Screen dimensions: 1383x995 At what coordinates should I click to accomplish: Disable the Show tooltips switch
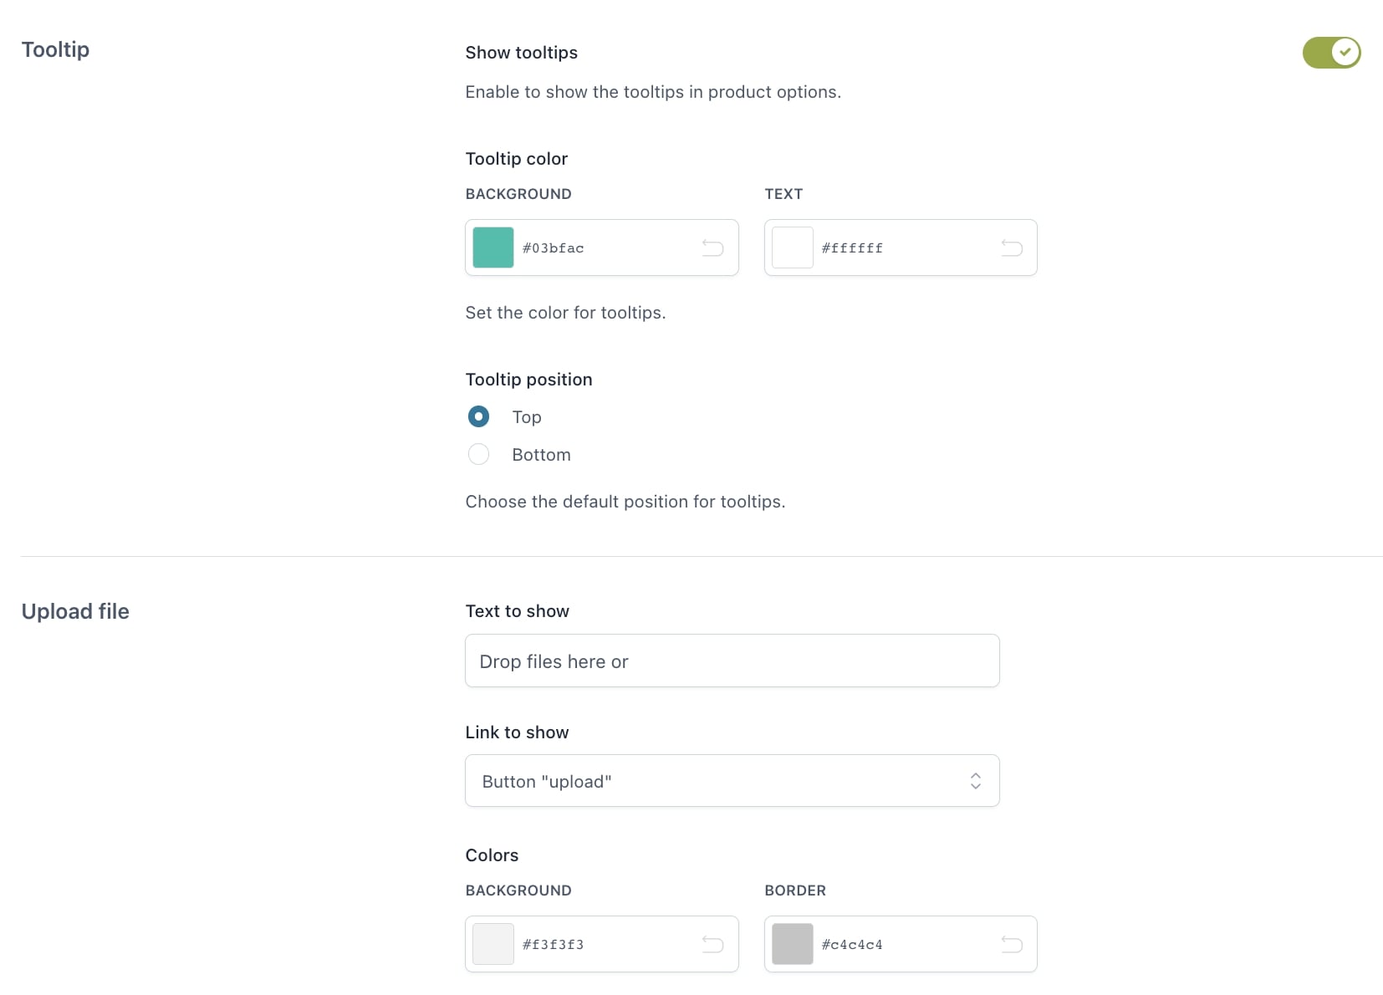click(x=1331, y=53)
